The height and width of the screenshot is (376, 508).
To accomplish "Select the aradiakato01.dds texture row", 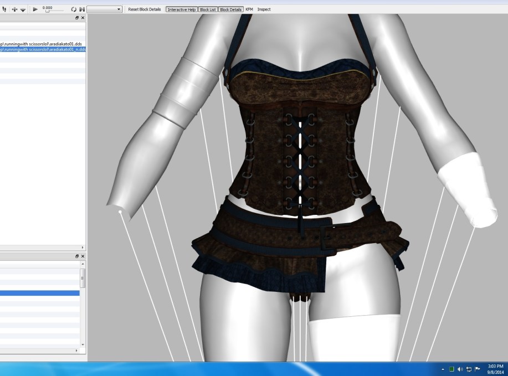I will [x=42, y=44].
